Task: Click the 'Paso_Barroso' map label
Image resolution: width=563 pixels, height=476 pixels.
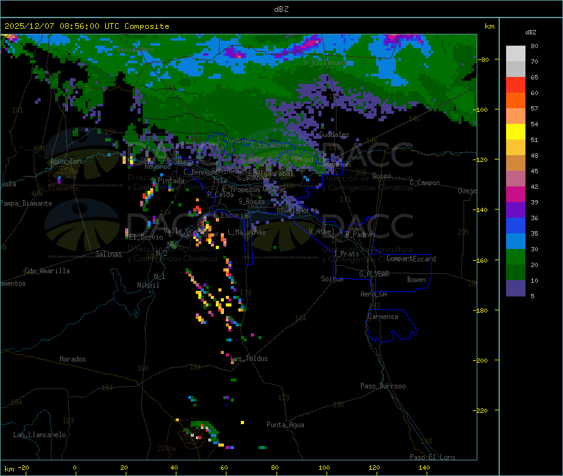Action: pos(383,387)
